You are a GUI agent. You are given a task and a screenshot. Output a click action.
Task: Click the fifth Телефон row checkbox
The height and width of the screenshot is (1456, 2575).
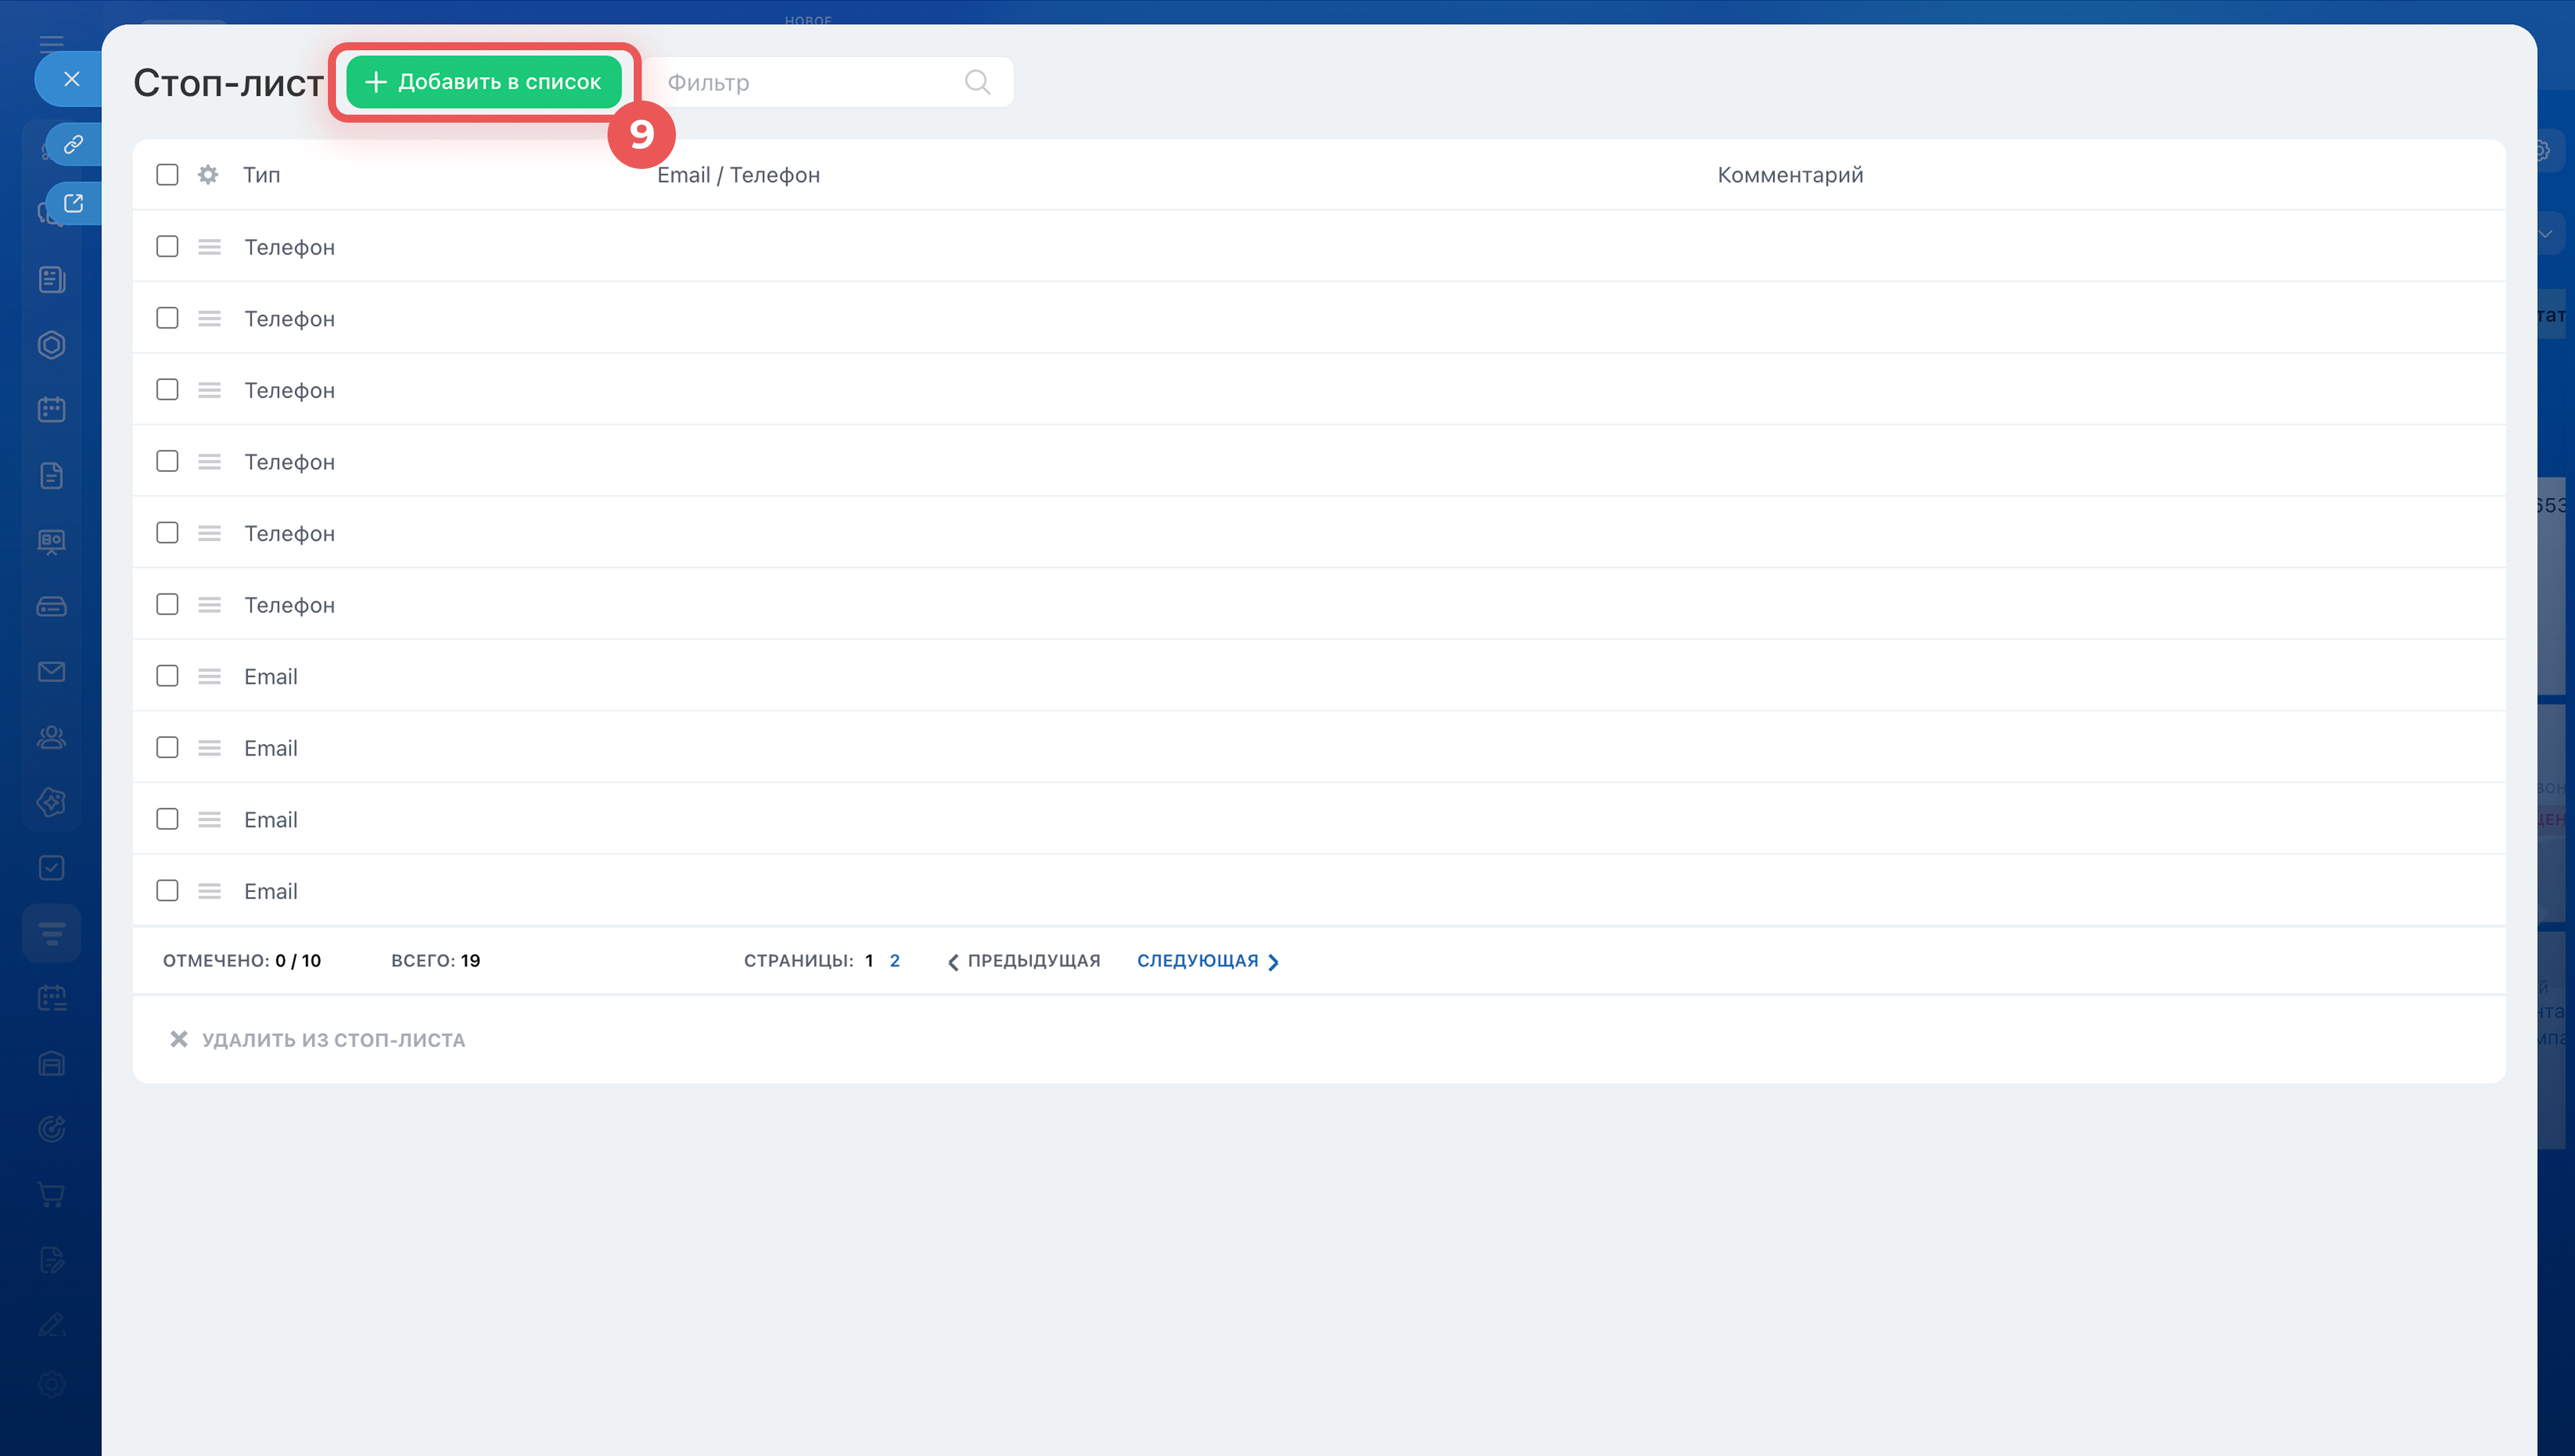point(167,533)
